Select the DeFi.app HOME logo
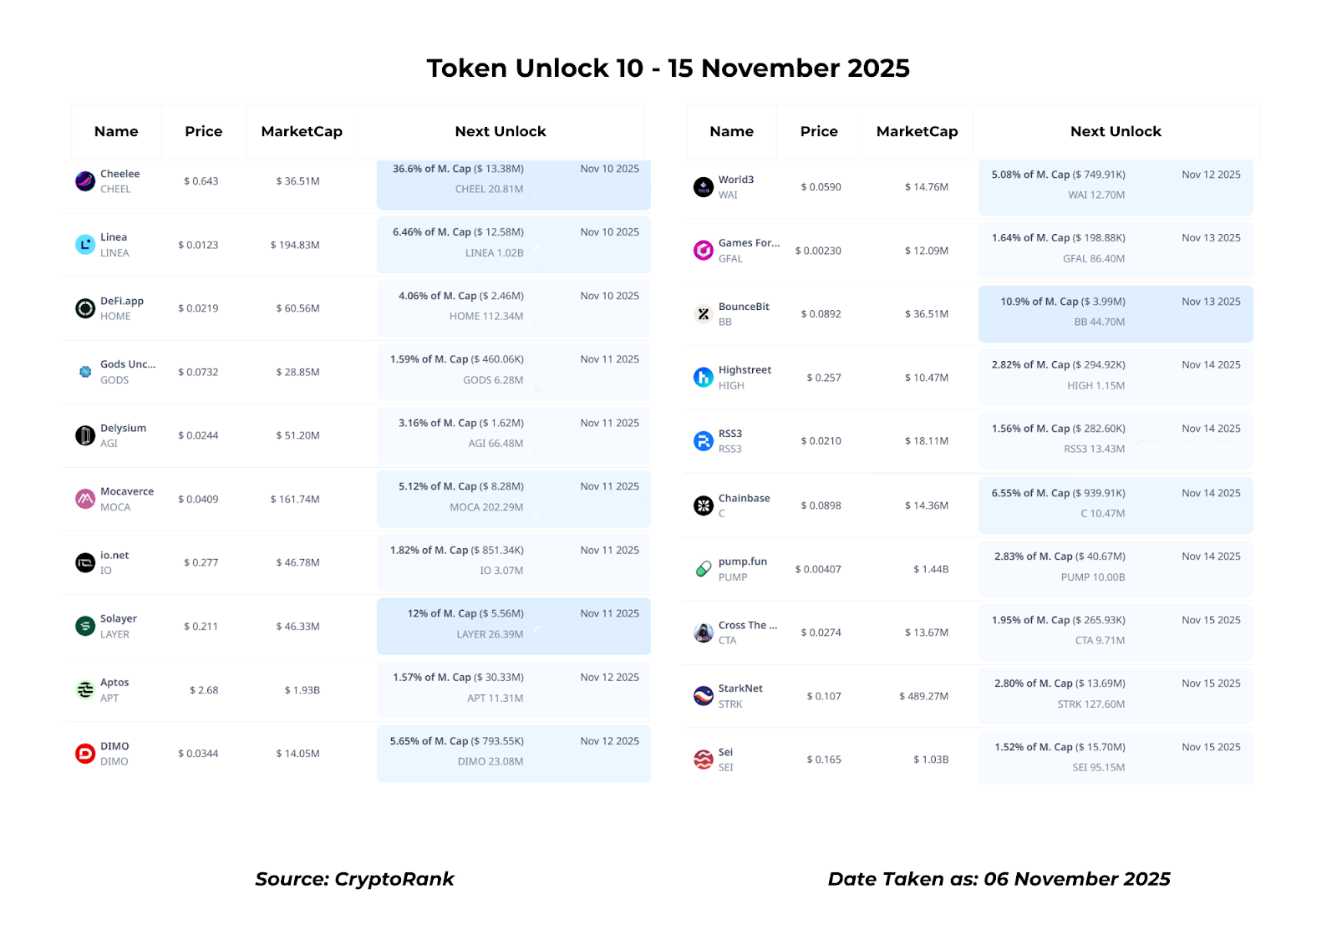This screenshot has width=1337, height=945. (85, 308)
